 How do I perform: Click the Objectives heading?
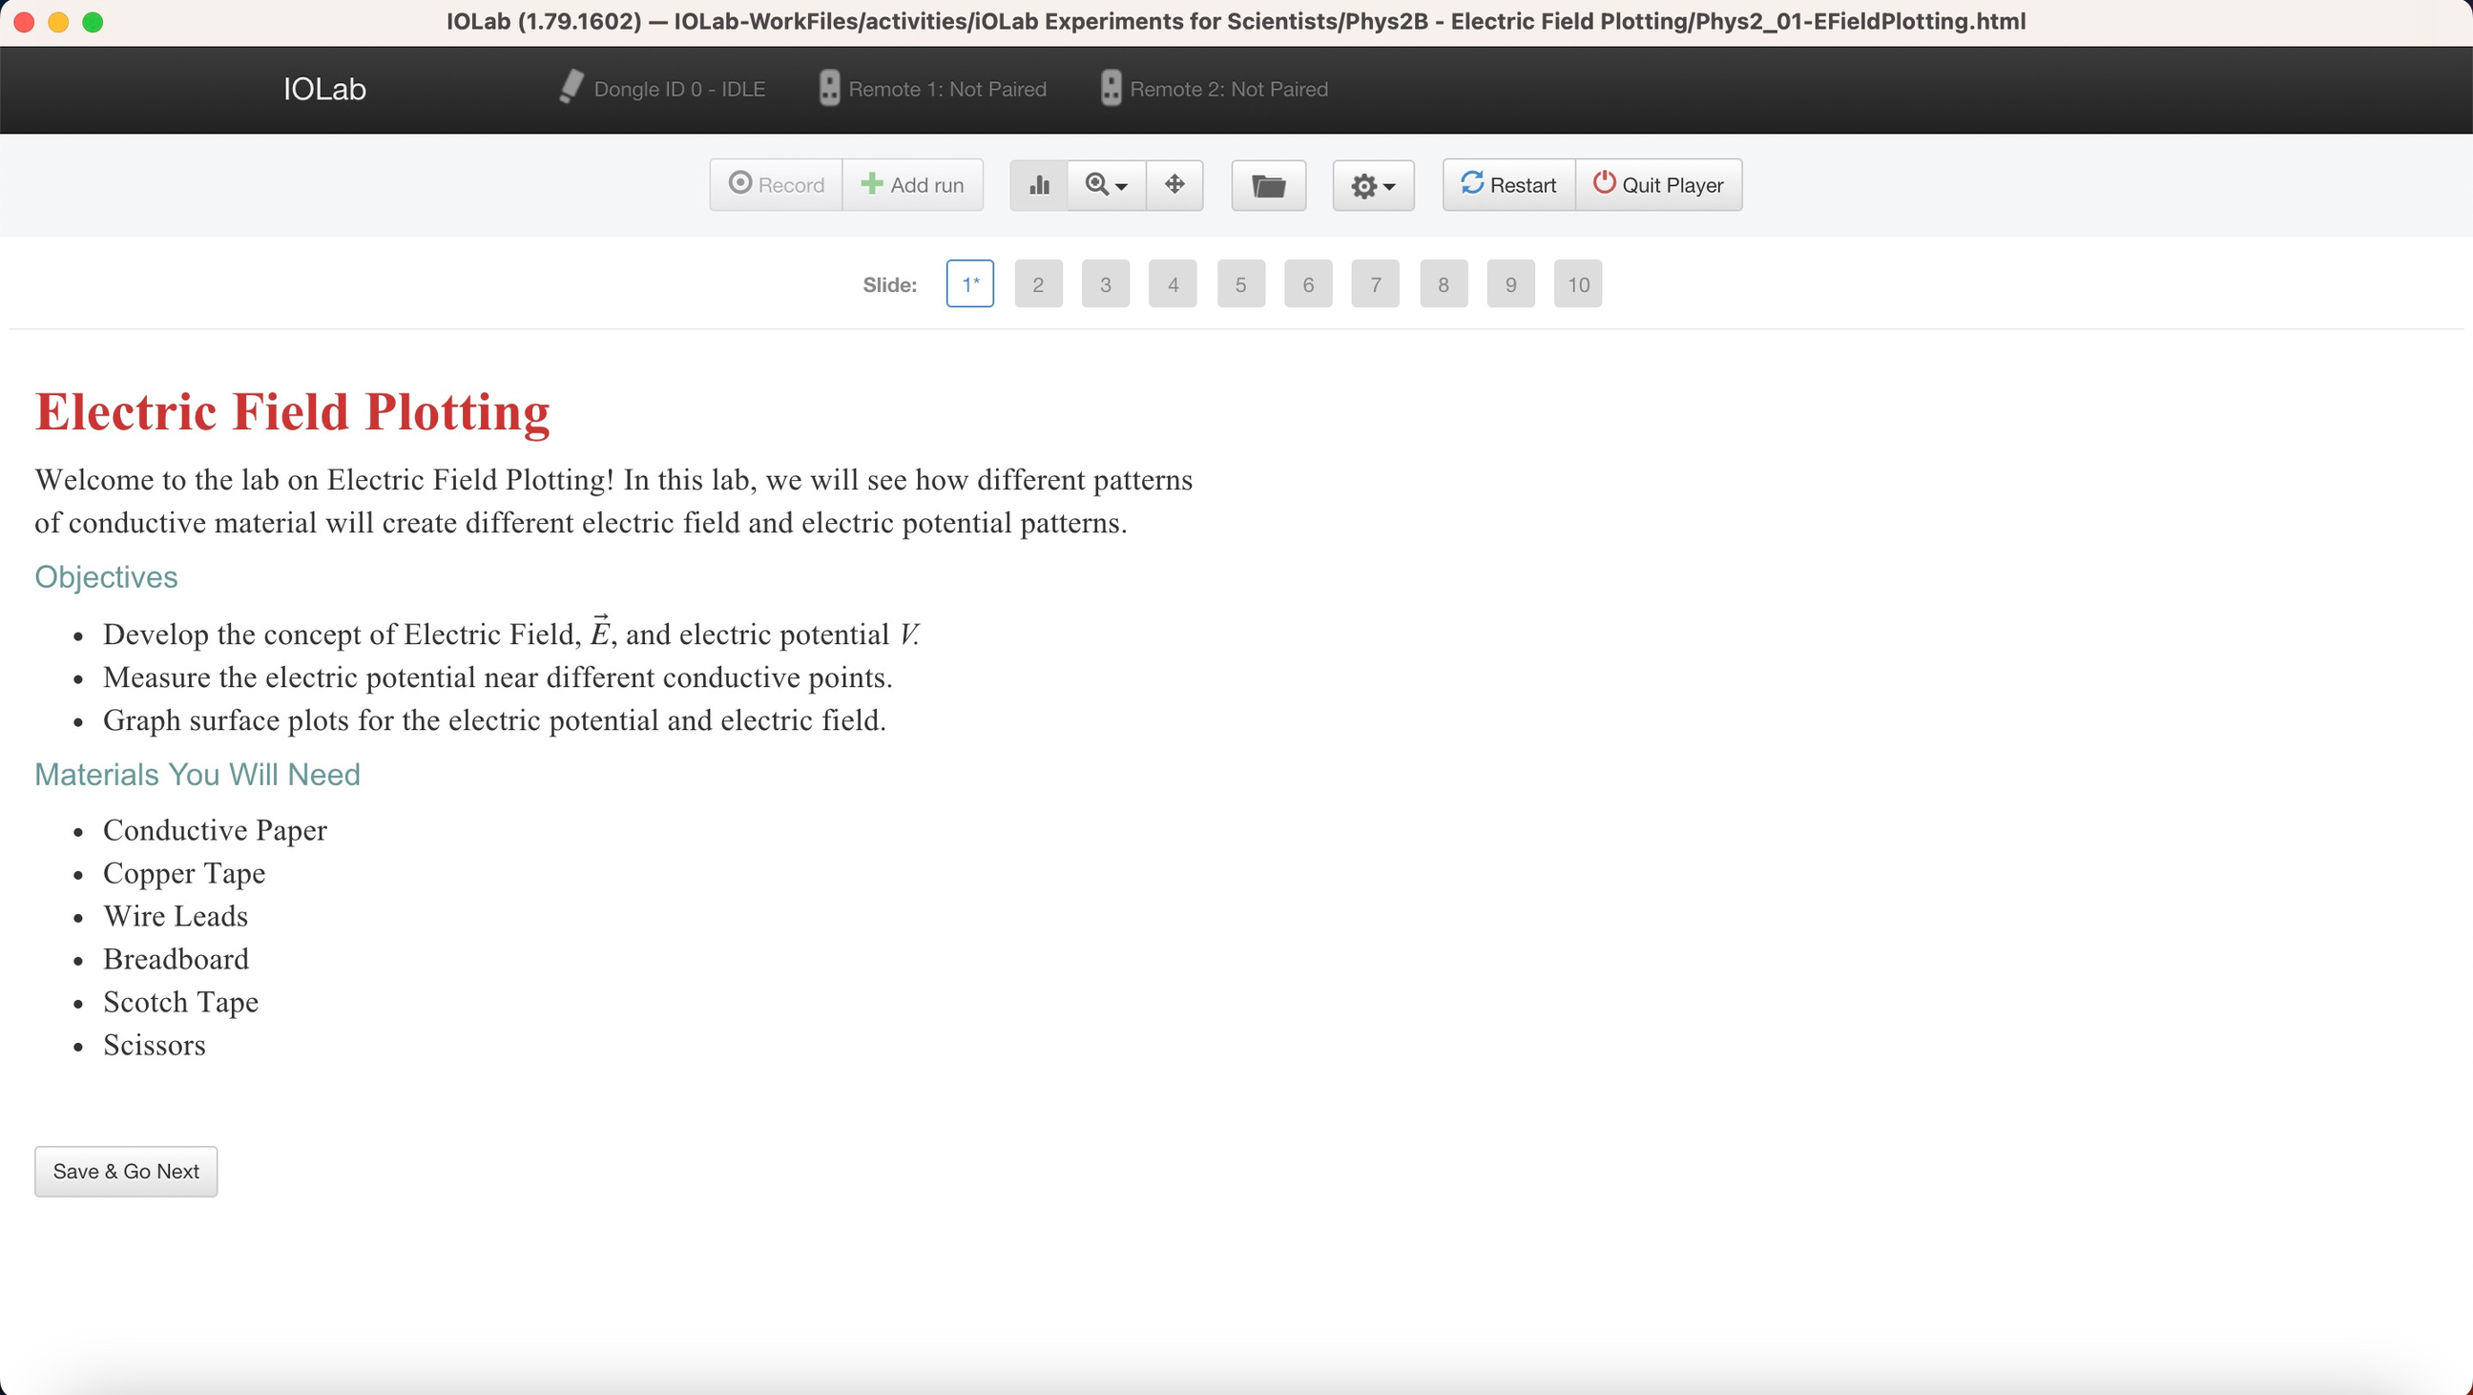click(106, 577)
